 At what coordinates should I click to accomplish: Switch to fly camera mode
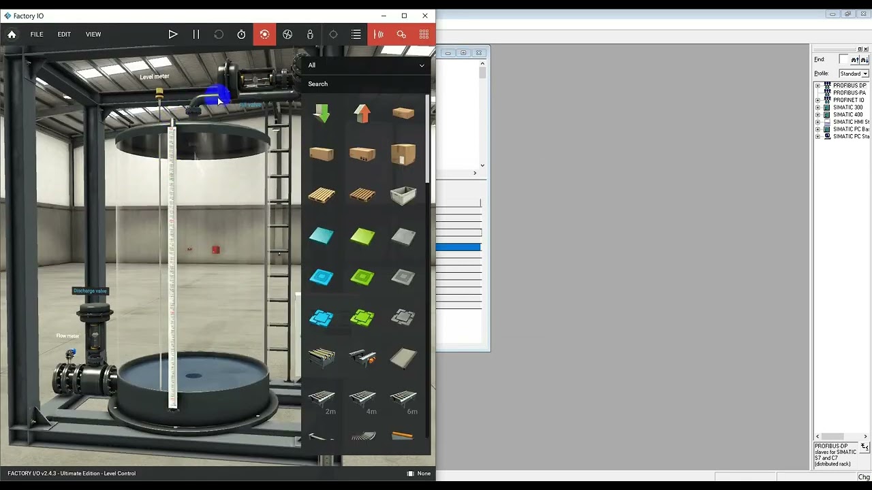click(x=287, y=34)
